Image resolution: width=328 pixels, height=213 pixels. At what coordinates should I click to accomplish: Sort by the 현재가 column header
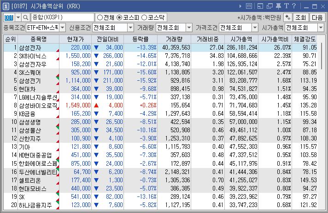pyautogui.click(x=75, y=39)
